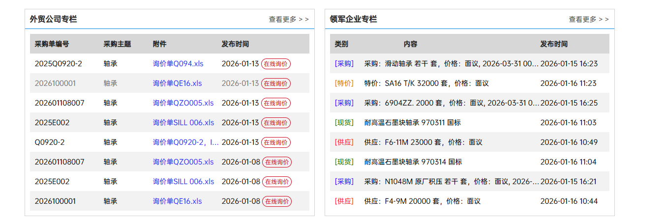Open 耐高温石墨块轴承 970314 国标 listing
Screen dimensions: 665x223
coord(413,162)
